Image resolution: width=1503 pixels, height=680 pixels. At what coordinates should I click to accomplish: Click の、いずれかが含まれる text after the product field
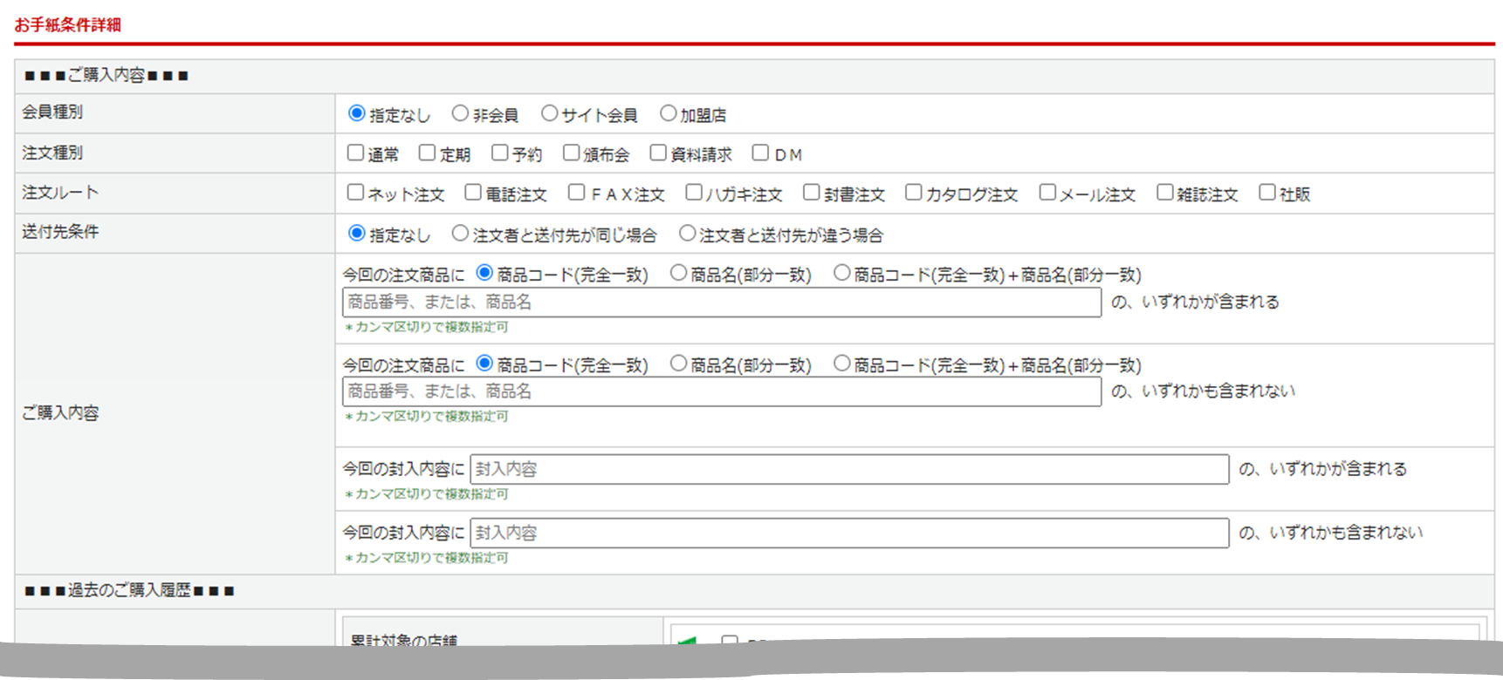(1195, 303)
